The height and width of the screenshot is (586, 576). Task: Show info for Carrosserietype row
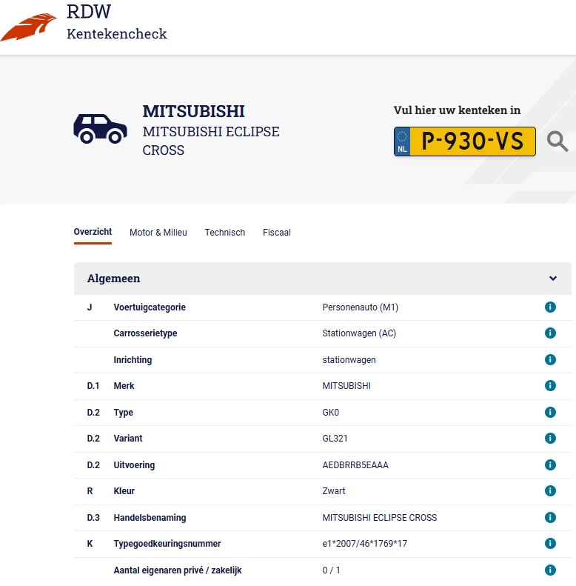pyautogui.click(x=550, y=333)
